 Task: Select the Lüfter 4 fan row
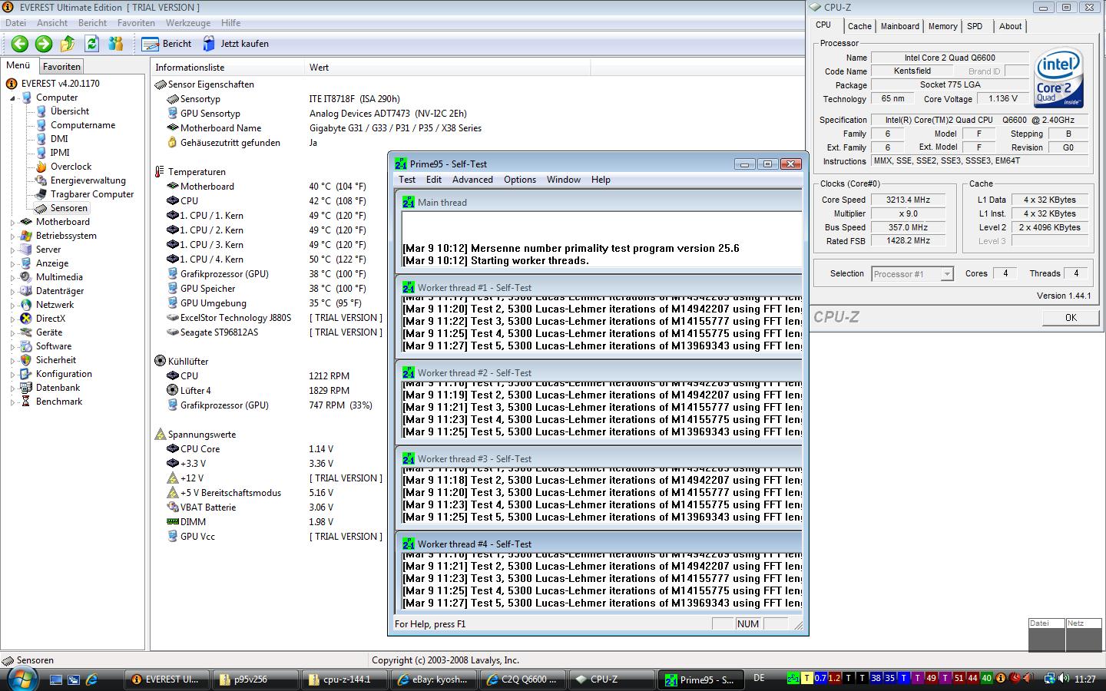coord(267,391)
